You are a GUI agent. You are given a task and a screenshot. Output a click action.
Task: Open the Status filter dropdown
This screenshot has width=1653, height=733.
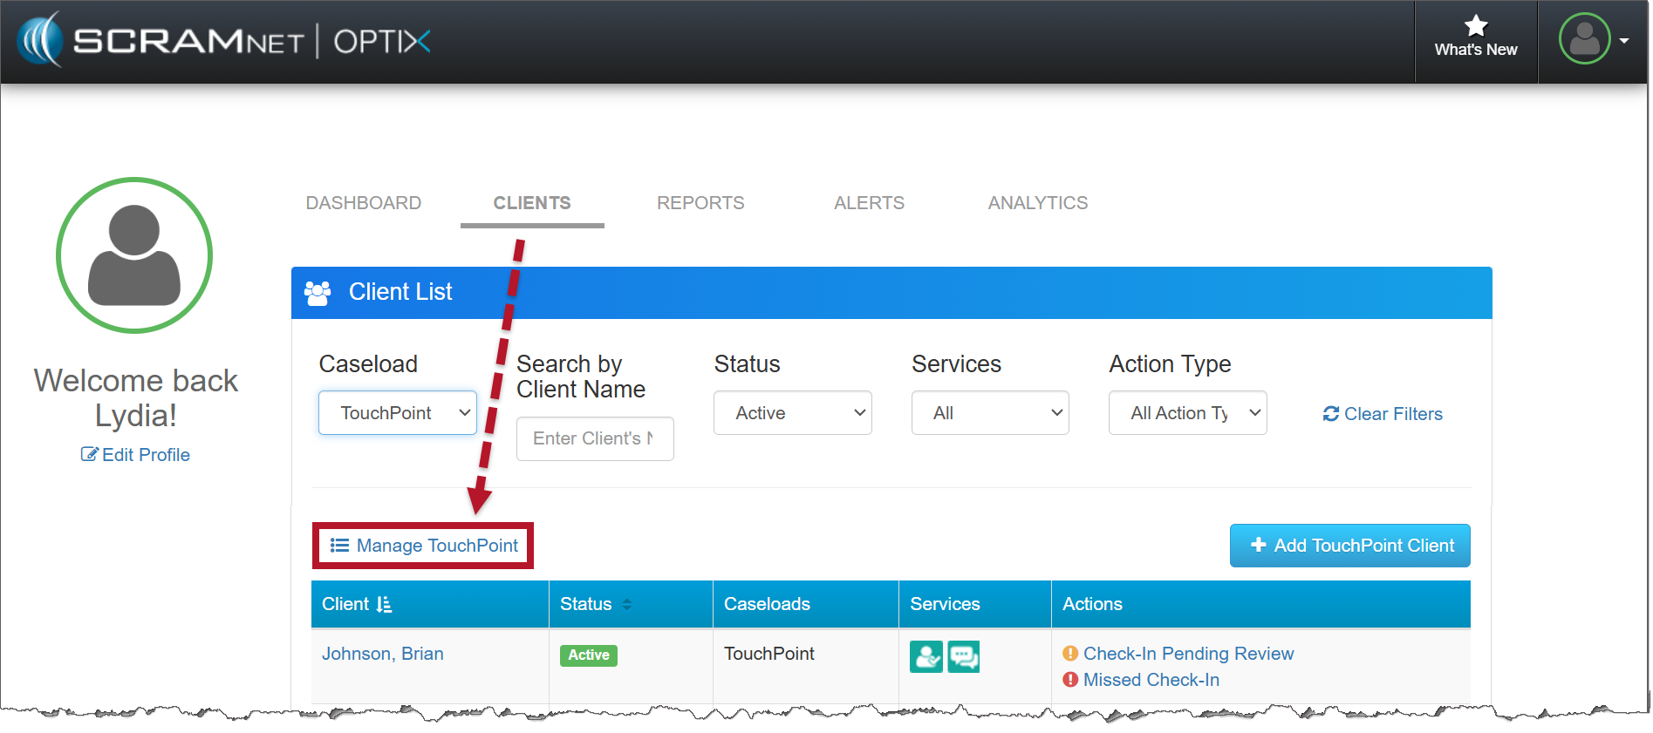(x=792, y=413)
